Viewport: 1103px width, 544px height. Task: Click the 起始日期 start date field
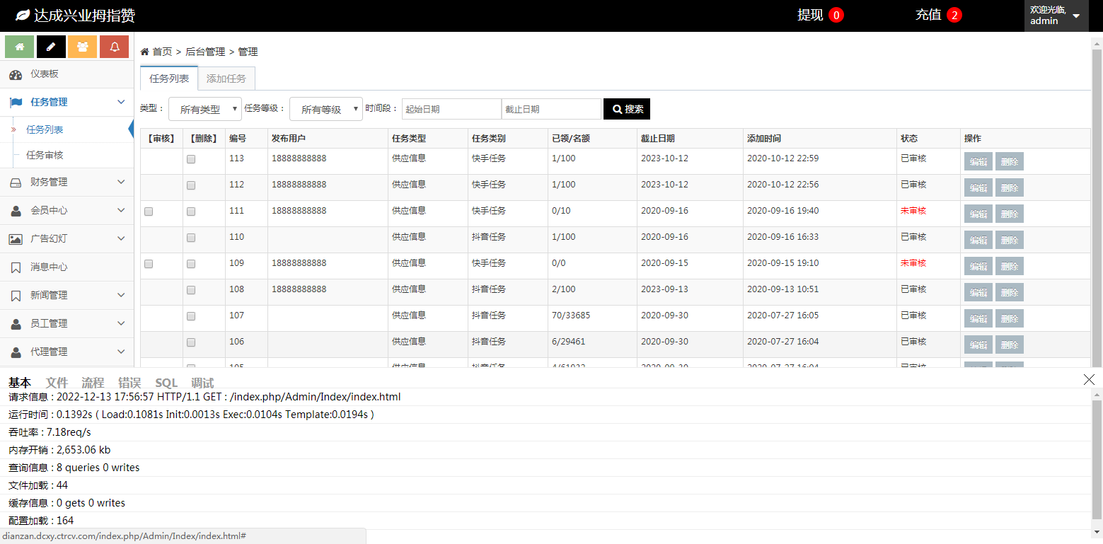coord(451,109)
